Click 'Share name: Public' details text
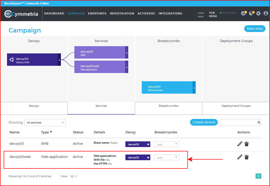This screenshot has height=186, width=270. pos(106,143)
